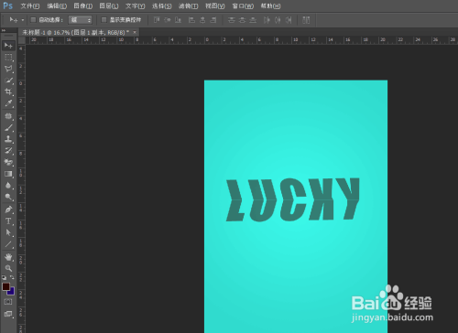Click the distribute vertical centers icon
This screenshot has width=458, height=333.
tap(243, 20)
